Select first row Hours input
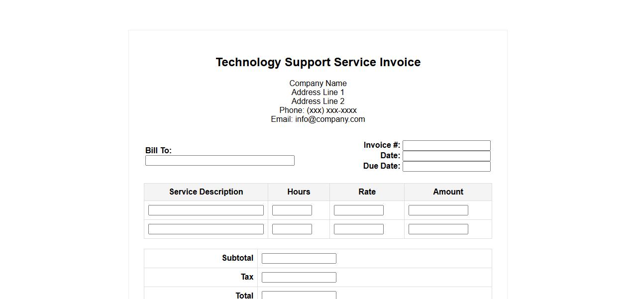This screenshot has width=636, height=299. click(x=292, y=210)
